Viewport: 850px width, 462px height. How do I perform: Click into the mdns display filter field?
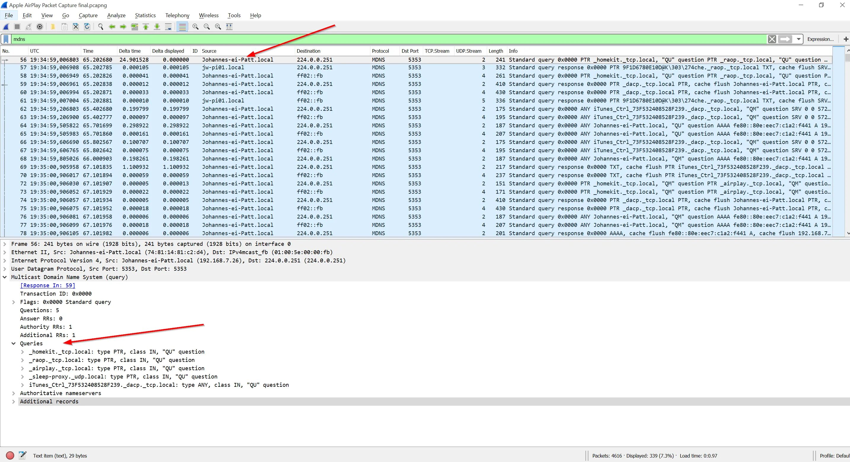tap(389, 39)
